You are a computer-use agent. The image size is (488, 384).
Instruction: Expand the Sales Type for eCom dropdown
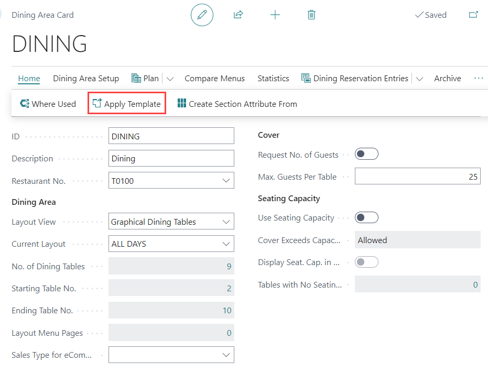(x=226, y=355)
